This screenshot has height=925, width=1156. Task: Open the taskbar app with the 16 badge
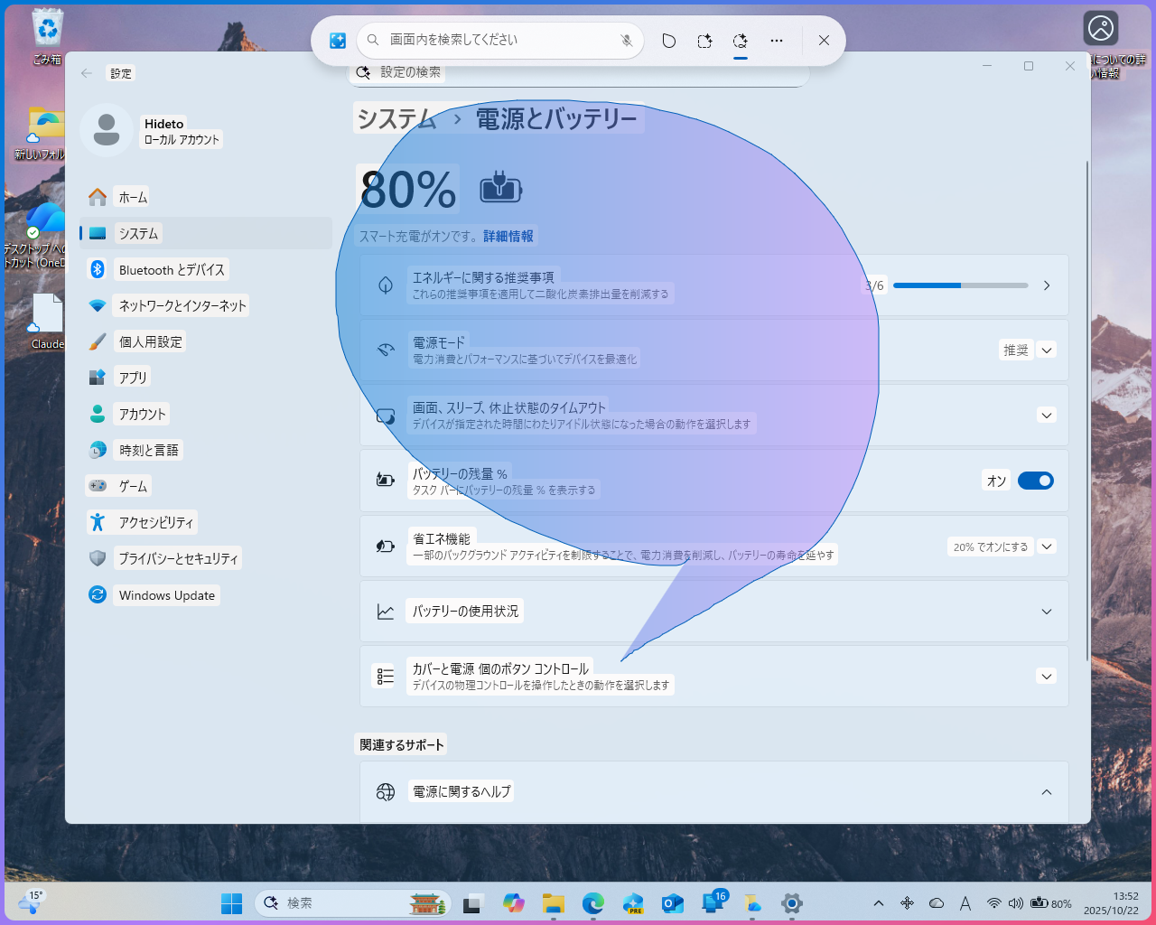714,902
